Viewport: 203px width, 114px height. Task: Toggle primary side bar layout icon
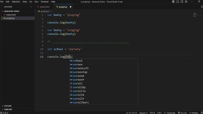(x=174, y=2)
